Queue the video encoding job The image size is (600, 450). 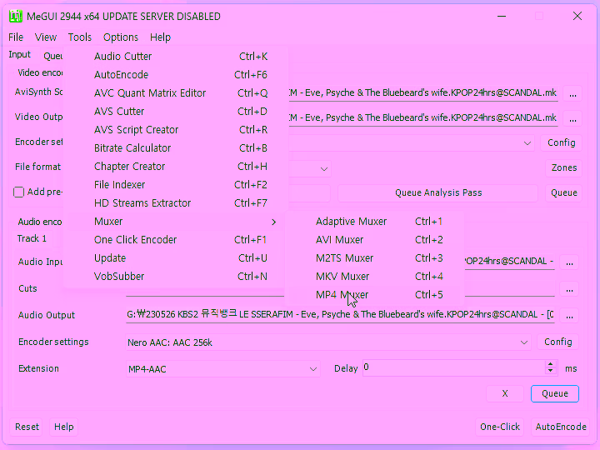tap(563, 192)
